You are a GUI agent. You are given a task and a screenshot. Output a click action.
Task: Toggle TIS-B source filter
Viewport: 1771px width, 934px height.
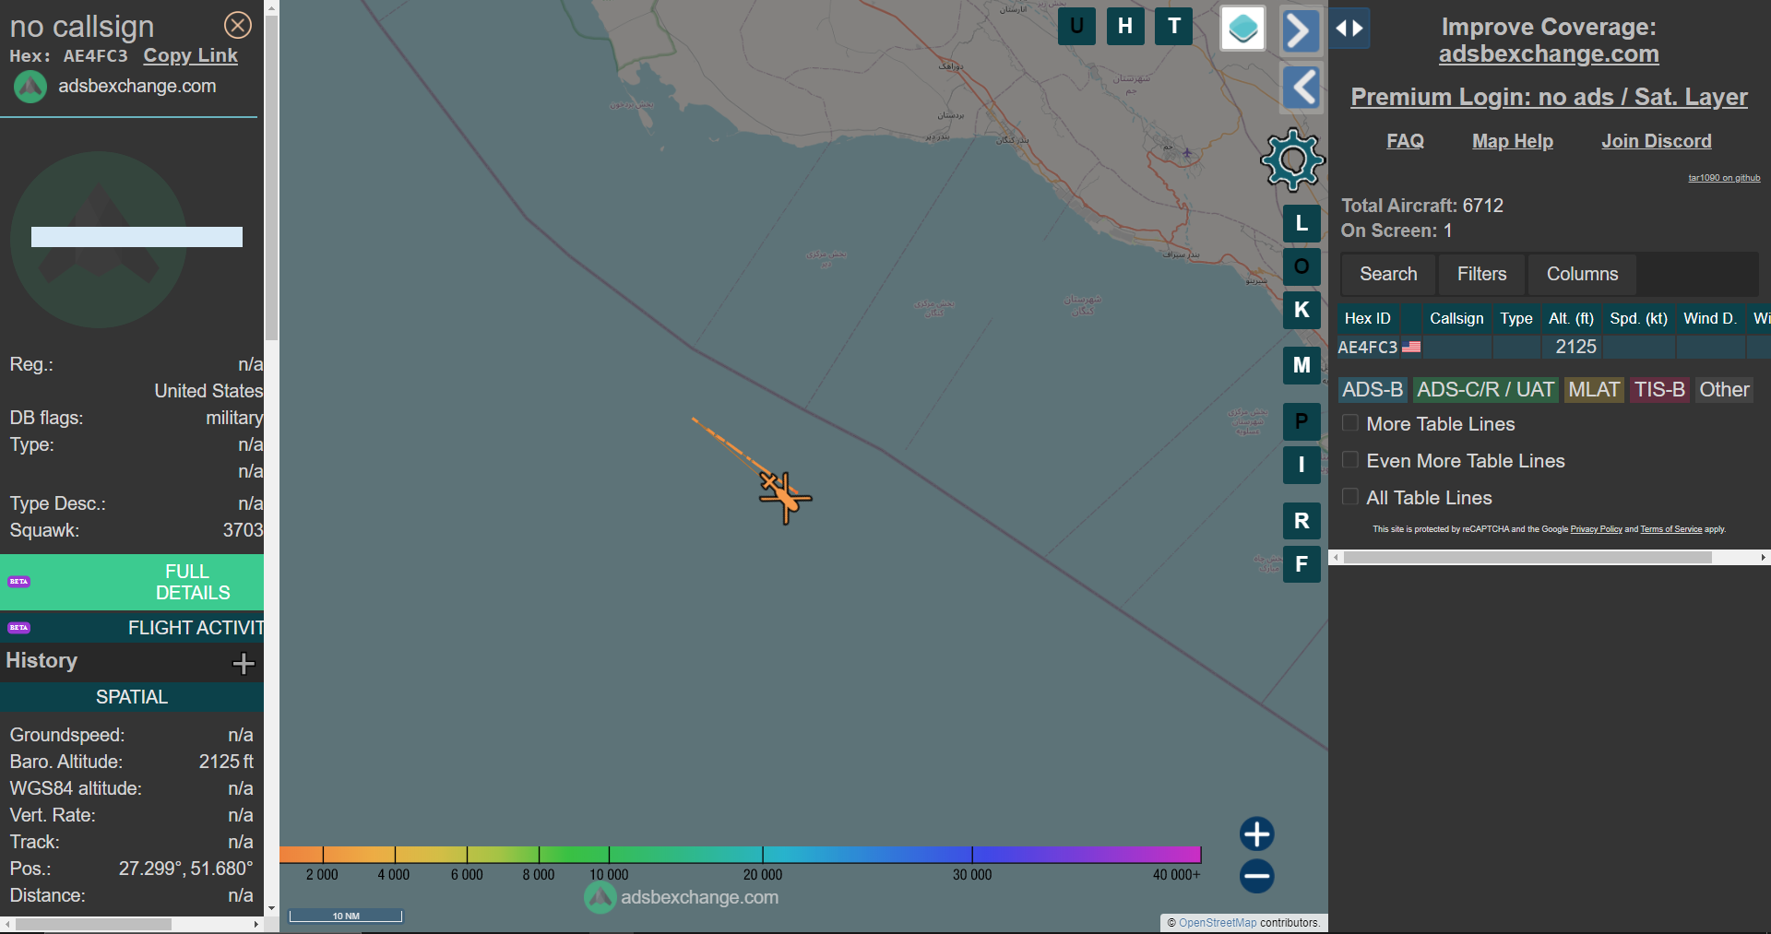(1659, 390)
